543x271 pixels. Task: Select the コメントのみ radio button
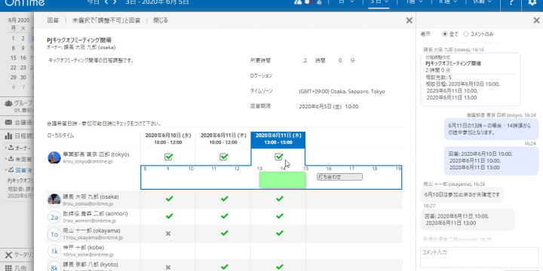[x=466, y=34]
